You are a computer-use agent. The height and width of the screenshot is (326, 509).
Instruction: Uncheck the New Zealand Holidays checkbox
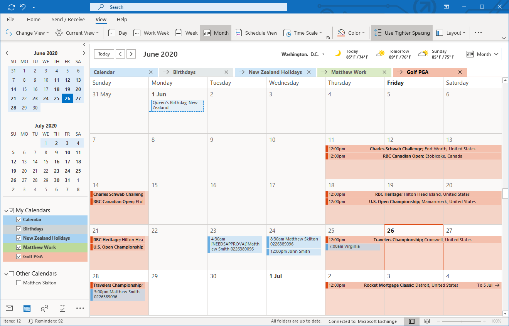pyautogui.click(x=19, y=238)
